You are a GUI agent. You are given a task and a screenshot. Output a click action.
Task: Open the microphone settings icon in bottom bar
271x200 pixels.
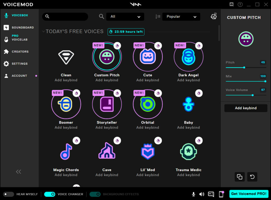(x=193, y=194)
